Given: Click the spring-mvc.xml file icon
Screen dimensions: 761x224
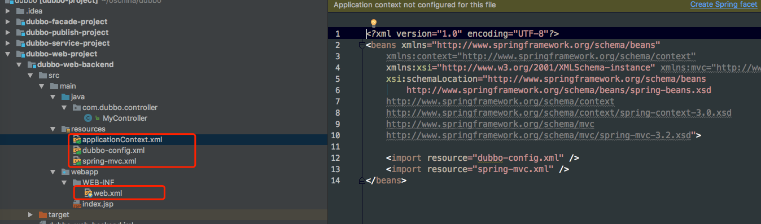Looking at the screenshot, I should click(77, 161).
